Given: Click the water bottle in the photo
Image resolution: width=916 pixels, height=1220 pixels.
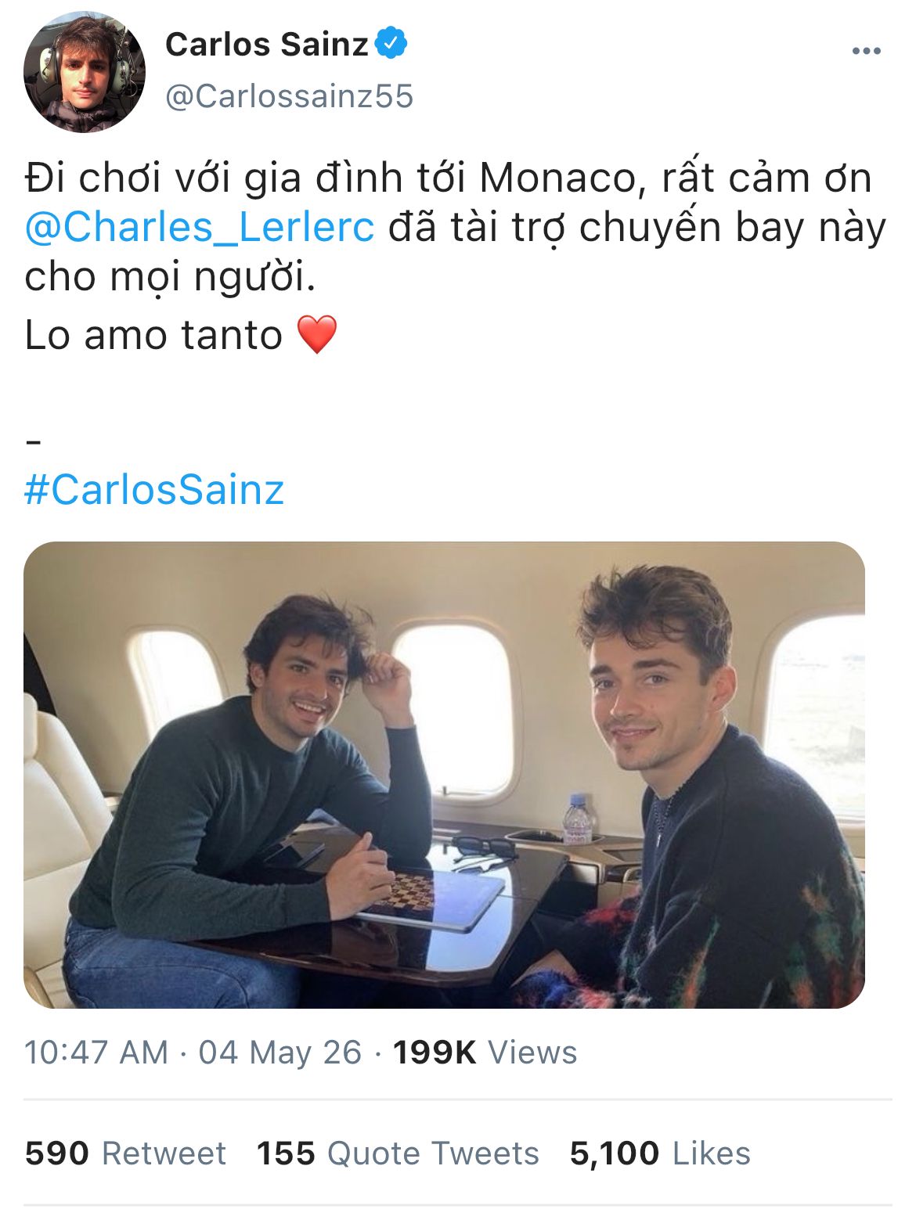Looking at the screenshot, I should click(x=578, y=819).
